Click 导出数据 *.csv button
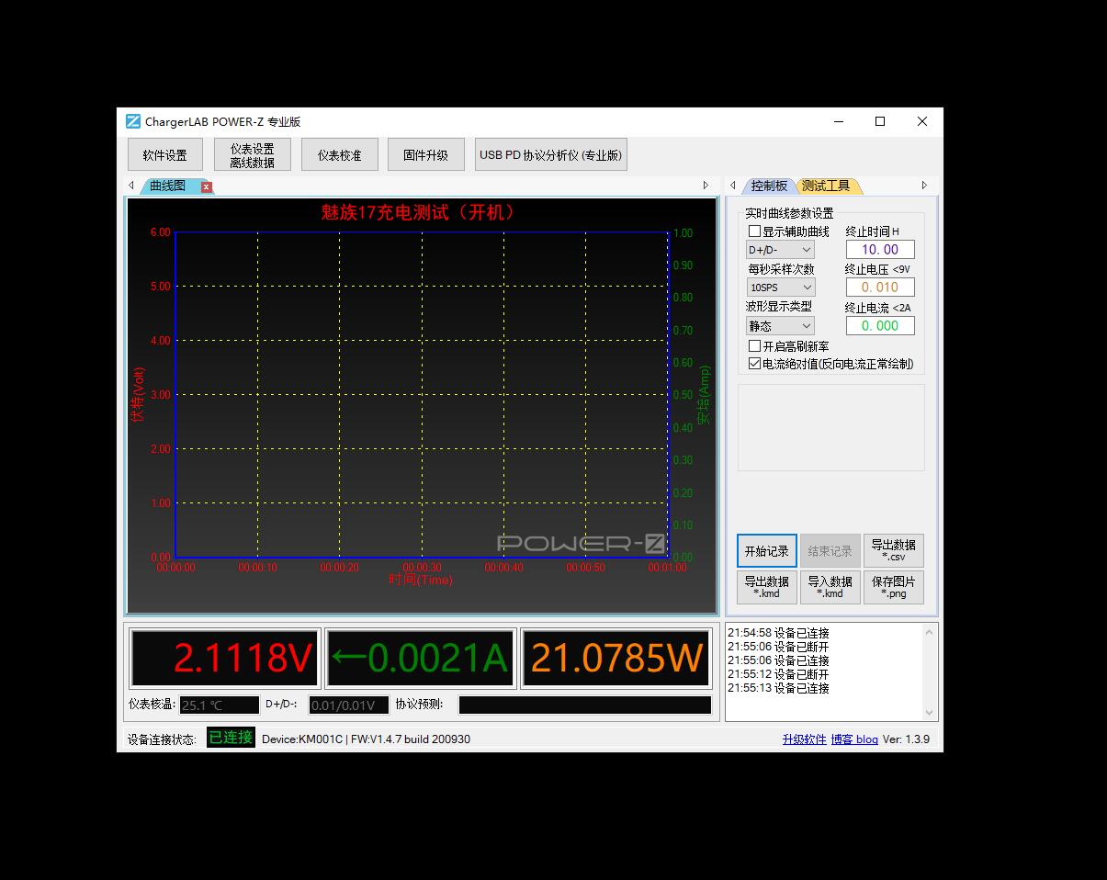This screenshot has width=1107, height=880. (894, 551)
